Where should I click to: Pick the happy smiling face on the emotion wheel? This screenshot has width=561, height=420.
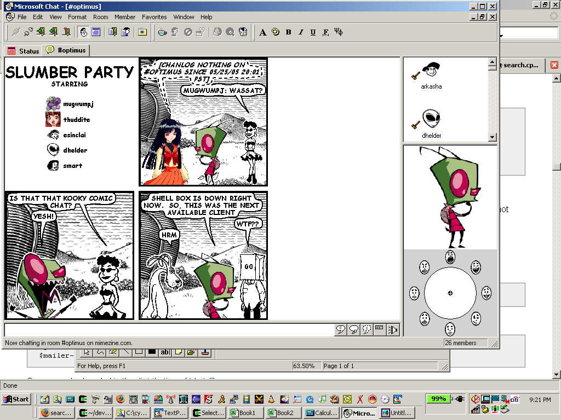pyautogui.click(x=486, y=293)
